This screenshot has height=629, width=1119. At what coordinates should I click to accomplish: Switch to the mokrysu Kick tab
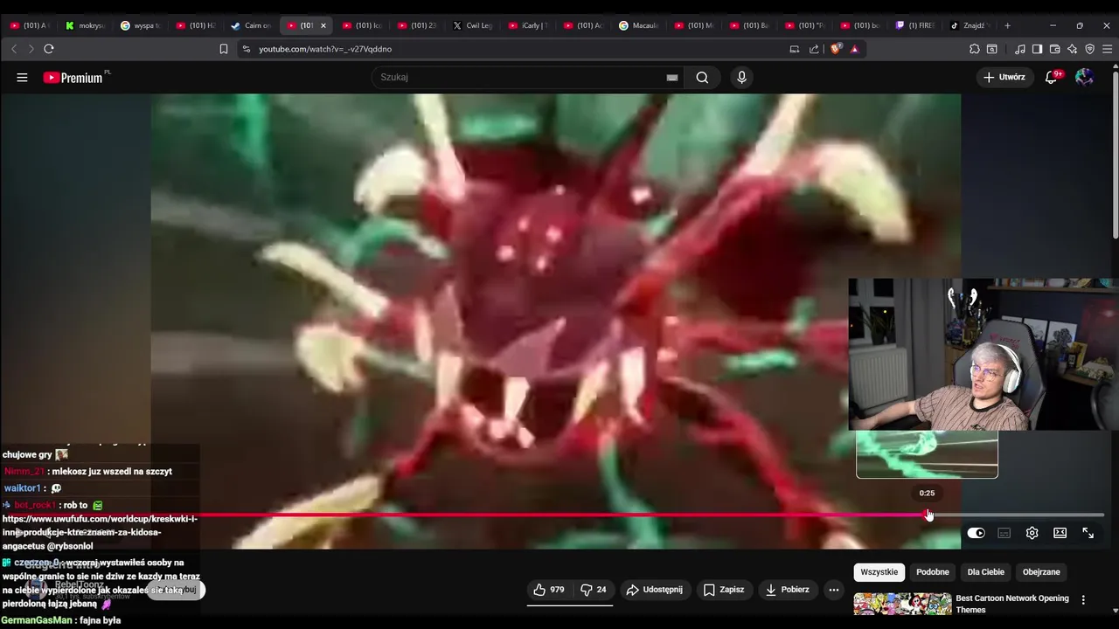[86, 25]
